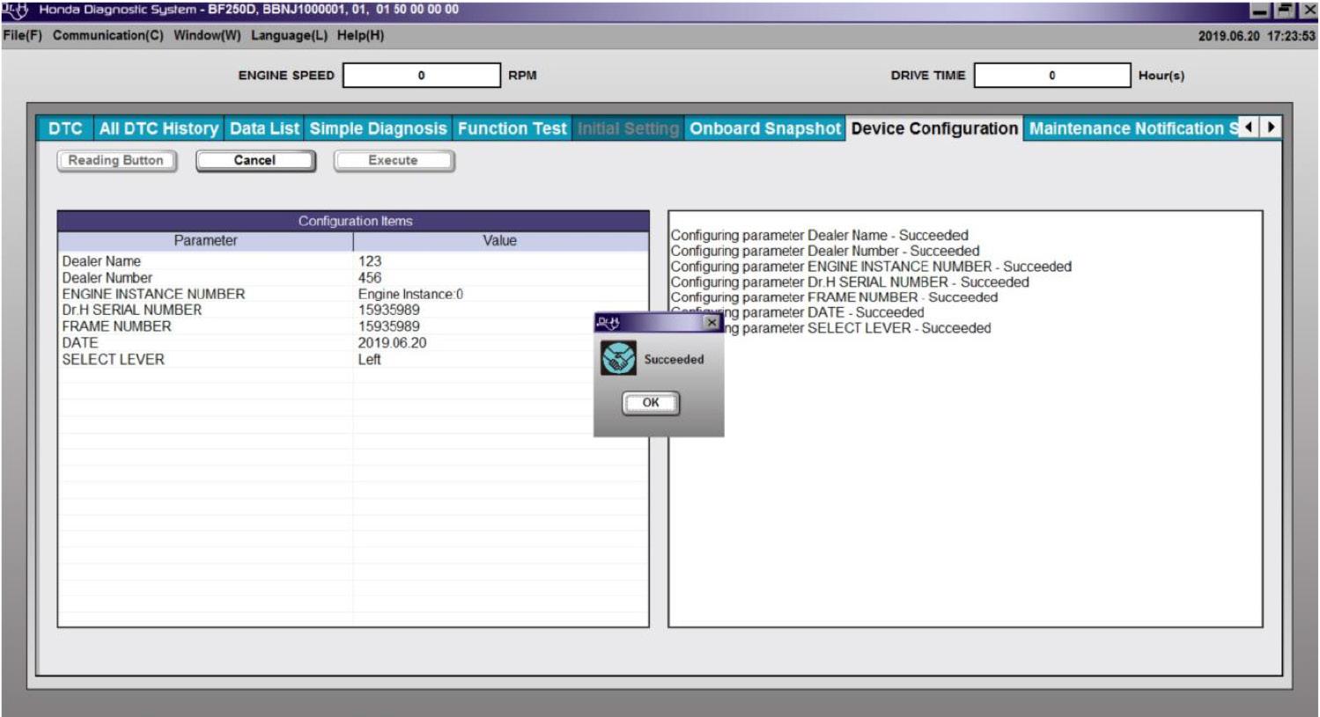1320x717 pixels.
Task: Click the Dealer Number value 456
Action: (x=370, y=278)
